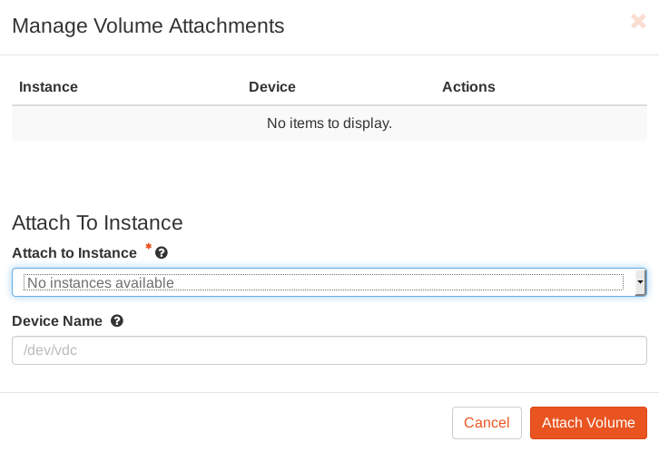659x452 pixels.
Task: Close the Manage Volume Attachments dialog
Action: (x=638, y=22)
